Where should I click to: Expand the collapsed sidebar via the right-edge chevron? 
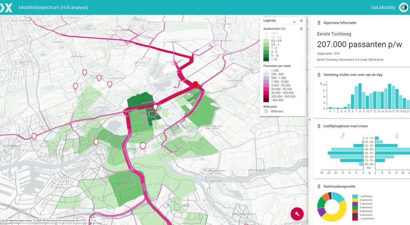(310, 120)
